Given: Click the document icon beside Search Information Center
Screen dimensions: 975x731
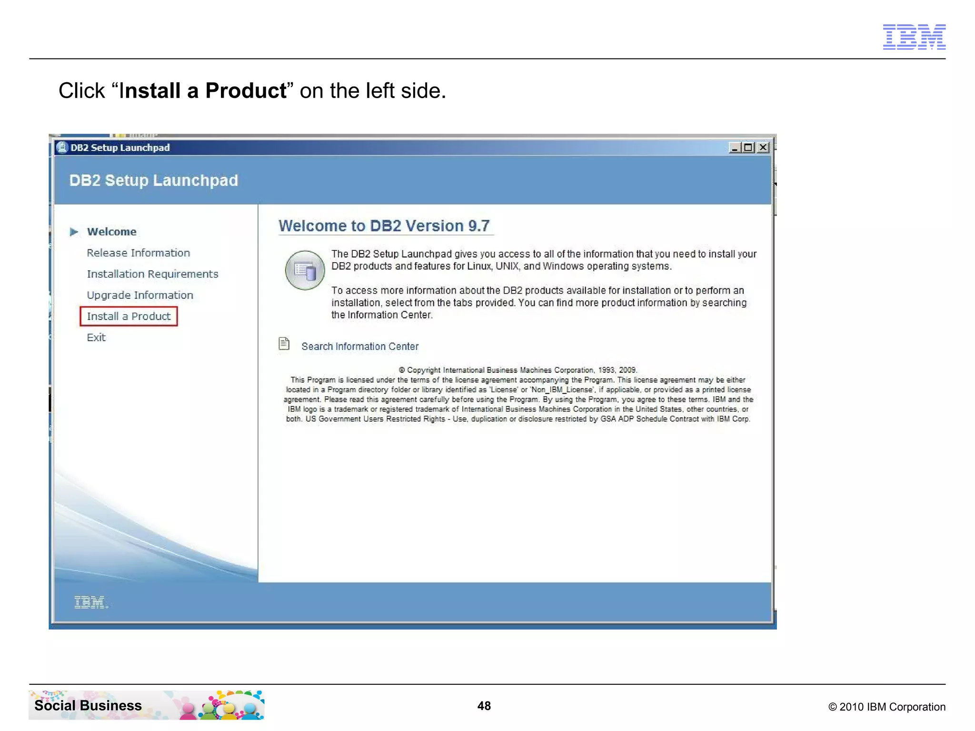Looking at the screenshot, I should pyautogui.click(x=284, y=344).
